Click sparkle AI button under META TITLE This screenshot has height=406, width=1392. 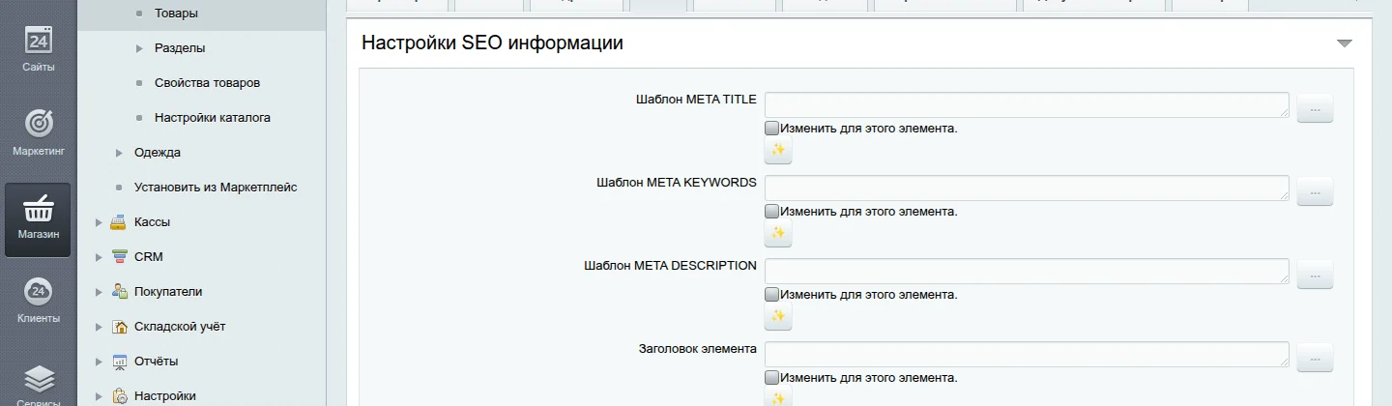778,150
